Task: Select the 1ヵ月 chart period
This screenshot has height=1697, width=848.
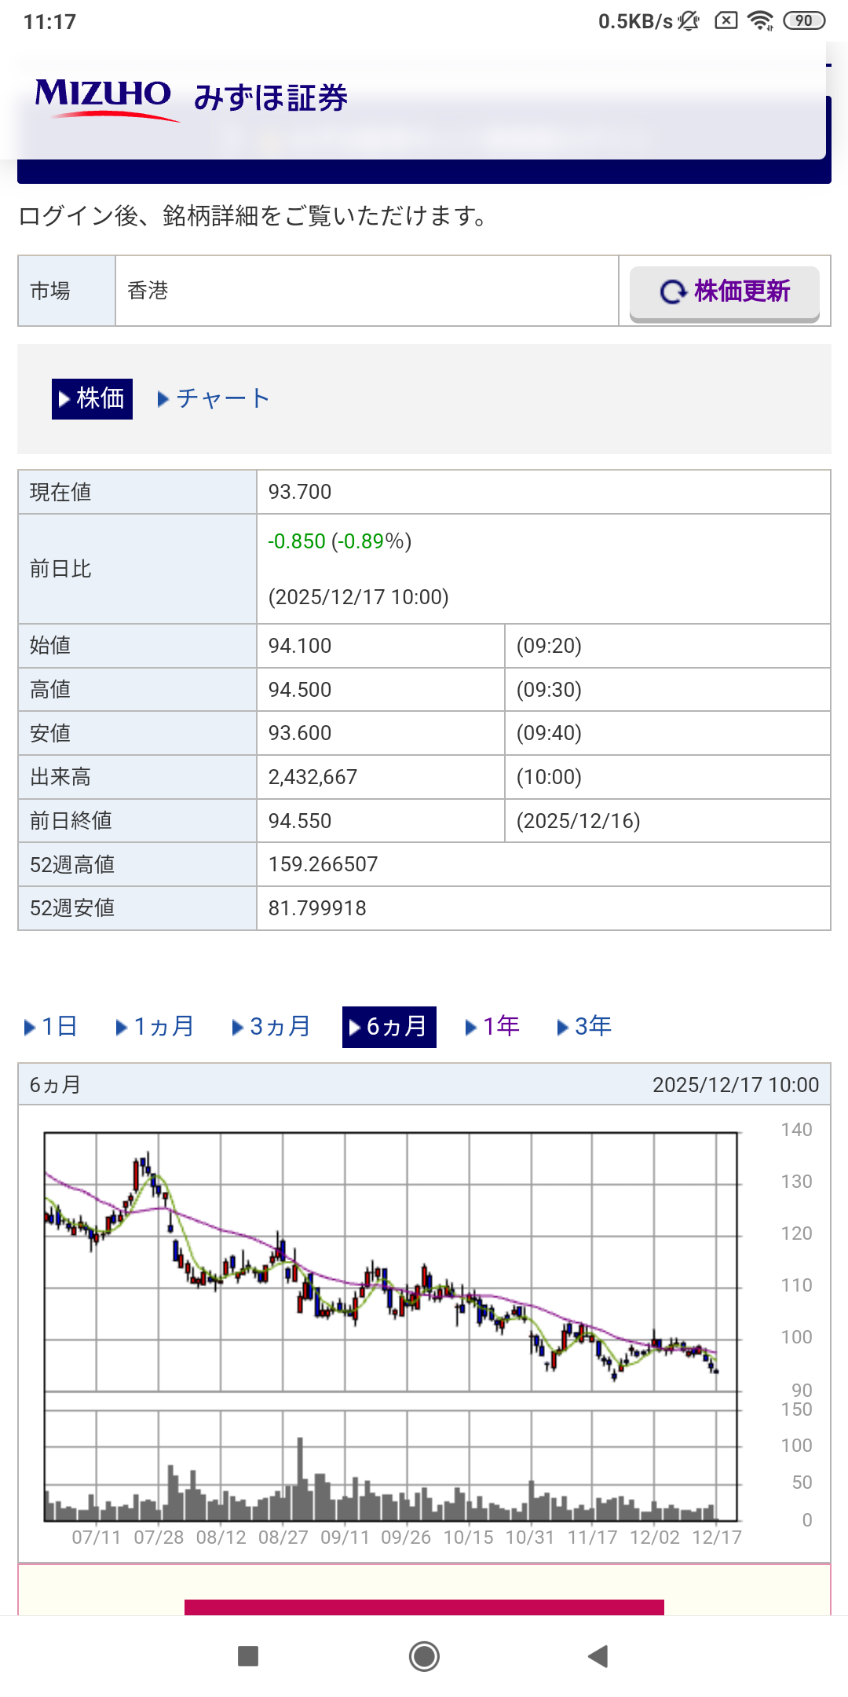Action: pyautogui.click(x=155, y=1027)
